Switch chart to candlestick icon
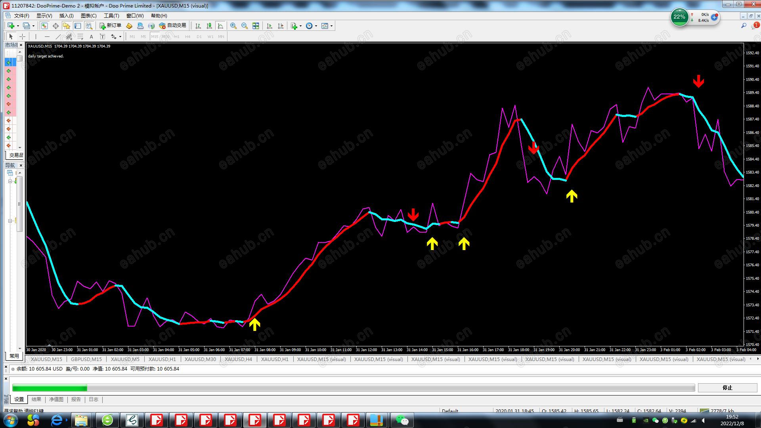761x428 pixels. (209, 26)
